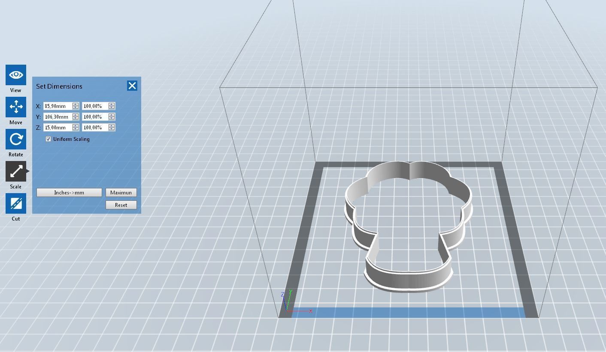Increase Y percentage with up arrow
The height and width of the screenshot is (352, 606).
[x=112, y=115]
